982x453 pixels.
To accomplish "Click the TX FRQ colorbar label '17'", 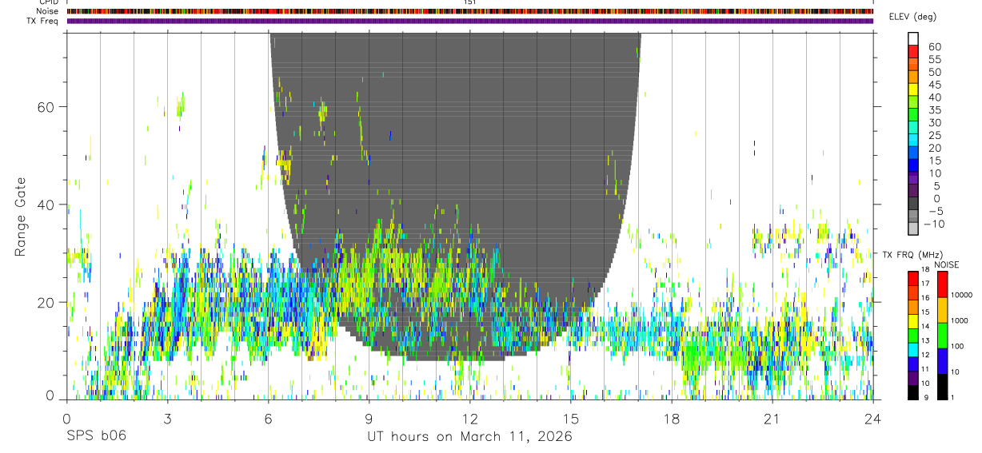I will pos(925,284).
